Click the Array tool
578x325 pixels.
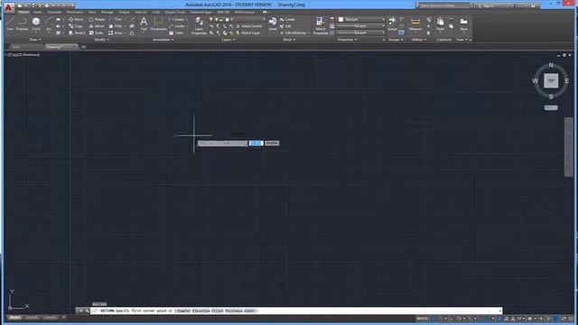(x=116, y=32)
